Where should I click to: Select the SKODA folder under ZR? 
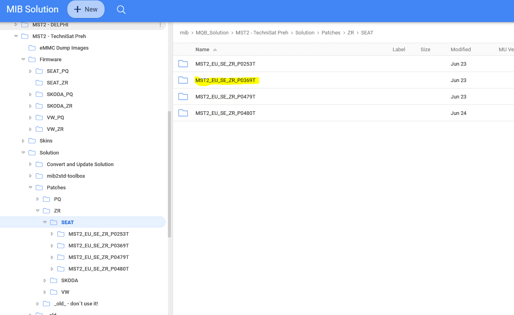(x=70, y=281)
